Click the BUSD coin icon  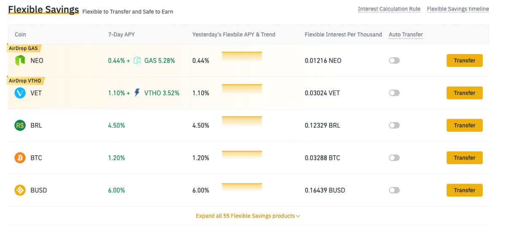coord(20,190)
